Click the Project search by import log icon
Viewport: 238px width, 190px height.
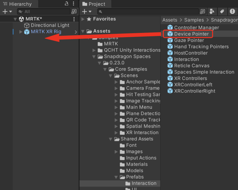[232, 12]
